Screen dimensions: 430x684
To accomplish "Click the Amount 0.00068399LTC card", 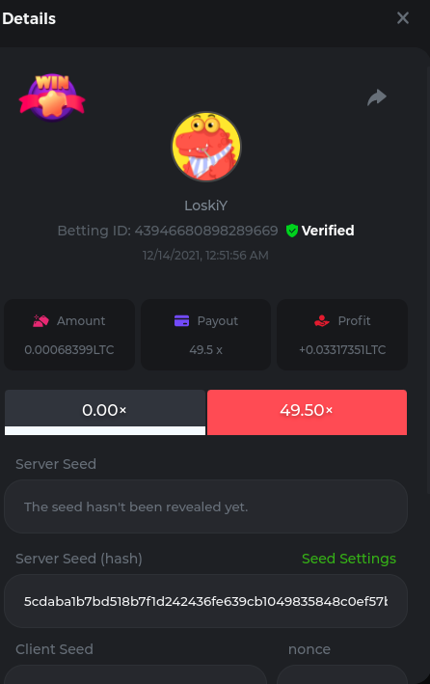I will pyautogui.click(x=69, y=335).
